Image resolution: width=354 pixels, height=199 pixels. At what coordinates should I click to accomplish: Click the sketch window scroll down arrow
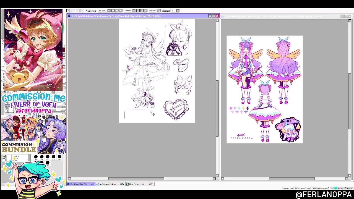click(217, 176)
